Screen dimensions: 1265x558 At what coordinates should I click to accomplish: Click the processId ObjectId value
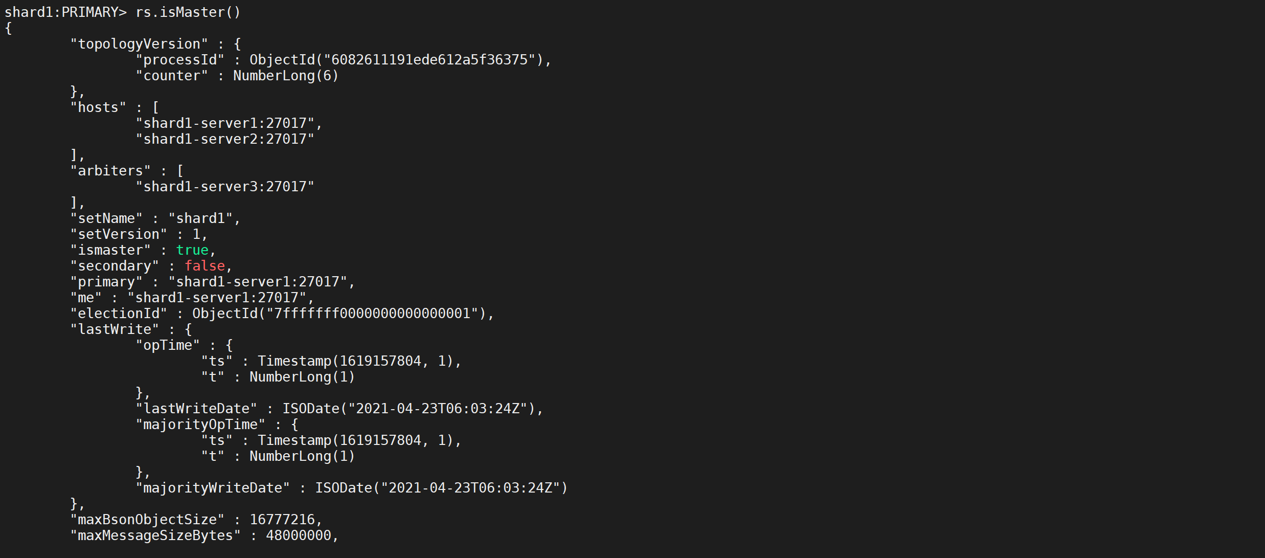coord(396,60)
